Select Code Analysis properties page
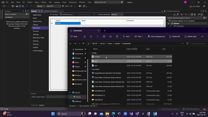The width and height of the screenshot is (208, 117). [38, 51]
